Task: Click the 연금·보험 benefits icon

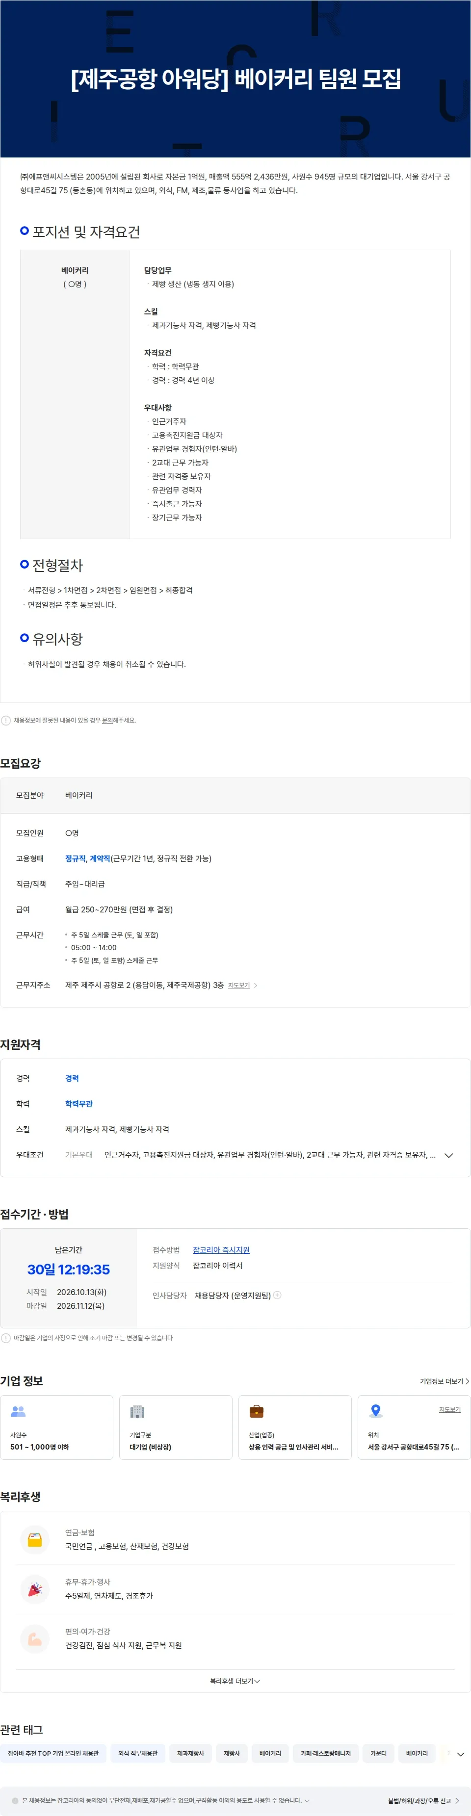Action: (34, 1540)
